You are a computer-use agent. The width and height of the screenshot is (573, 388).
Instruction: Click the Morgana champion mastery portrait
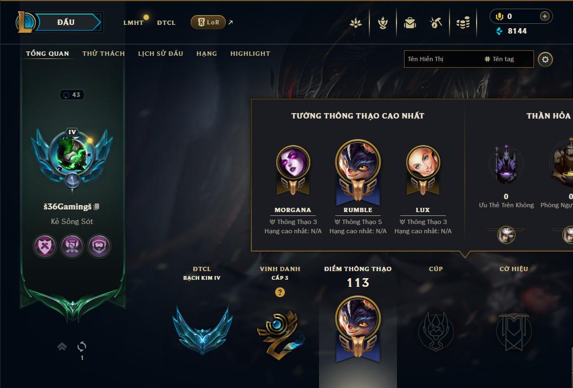(x=292, y=170)
